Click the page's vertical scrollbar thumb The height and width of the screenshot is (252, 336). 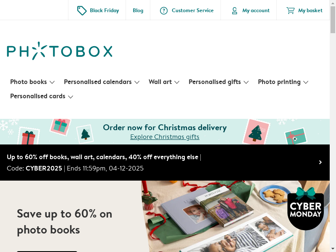point(333,20)
